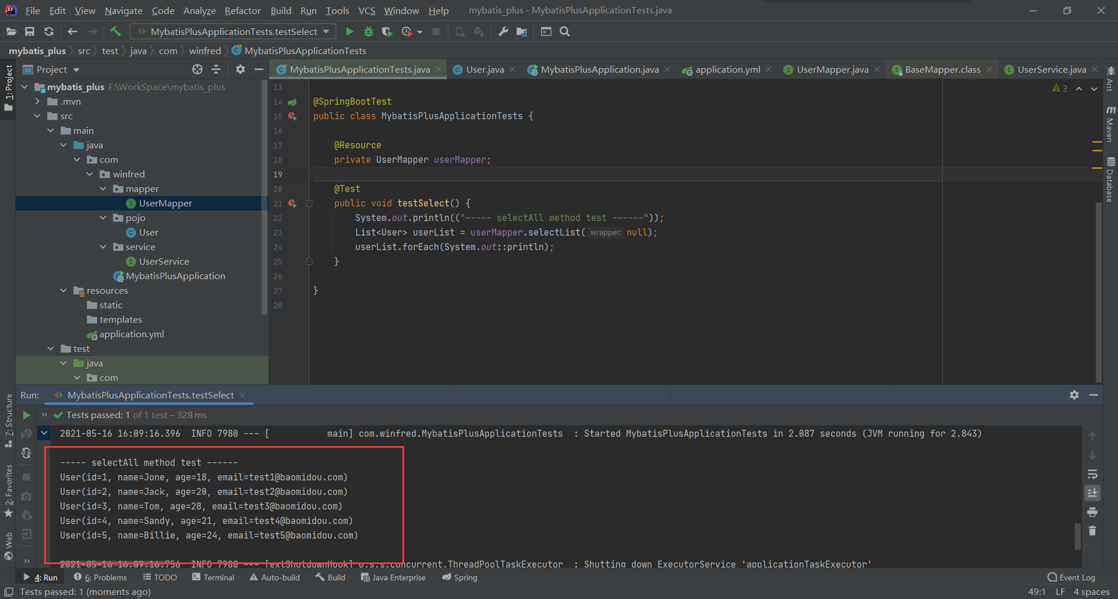Print console output using printer icon
This screenshot has height=599, width=1118.
(1092, 512)
